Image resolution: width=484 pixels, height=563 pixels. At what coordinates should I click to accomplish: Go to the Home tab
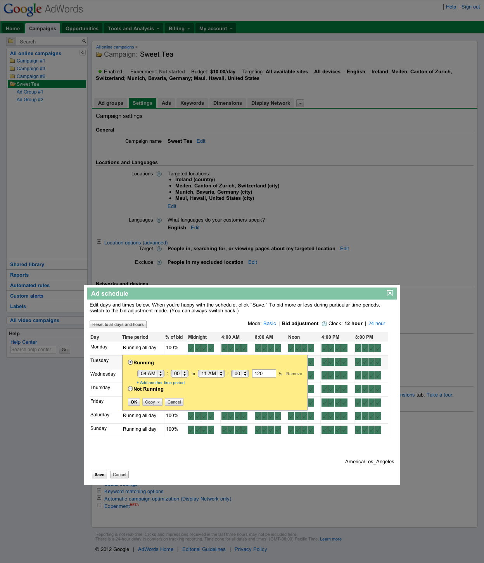tap(13, 28)
